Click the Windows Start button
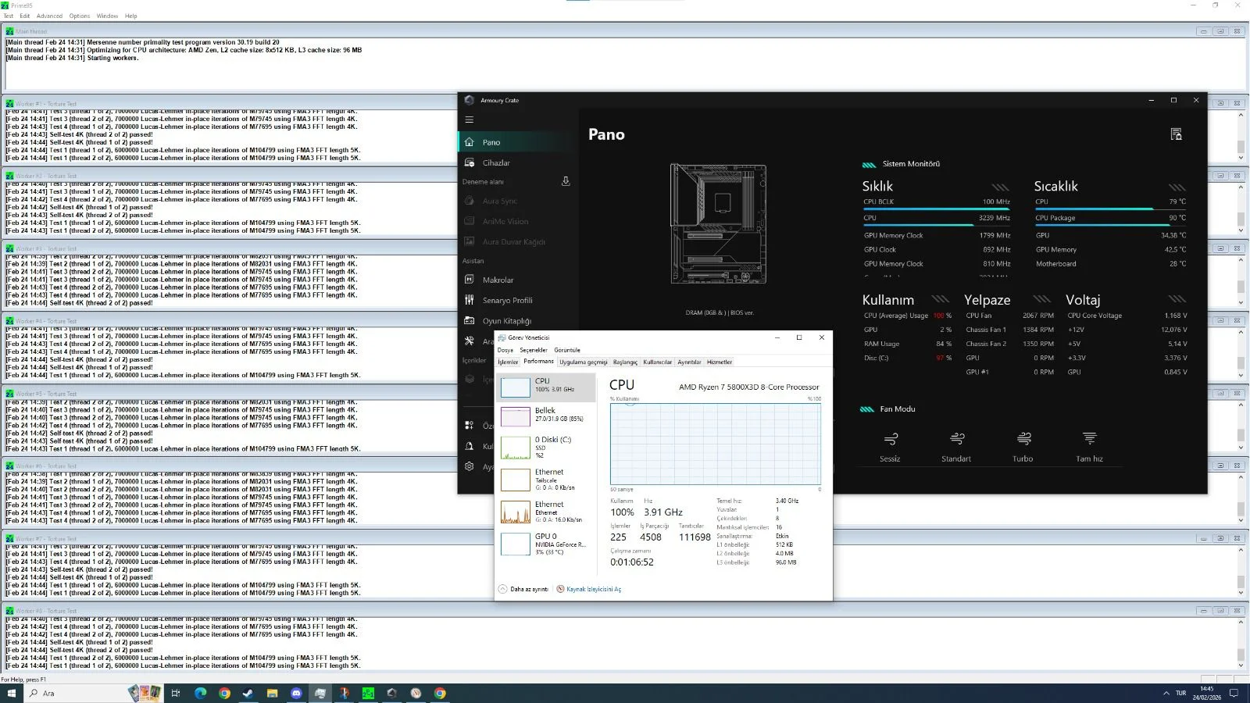Viewport: 1250px width, 703px height. 11,693
